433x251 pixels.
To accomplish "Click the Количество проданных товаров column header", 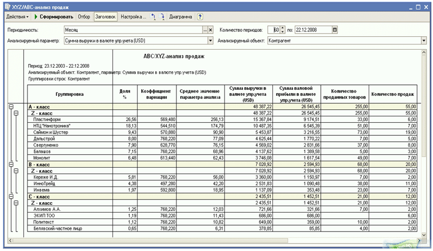I will [x=345, y=94].
